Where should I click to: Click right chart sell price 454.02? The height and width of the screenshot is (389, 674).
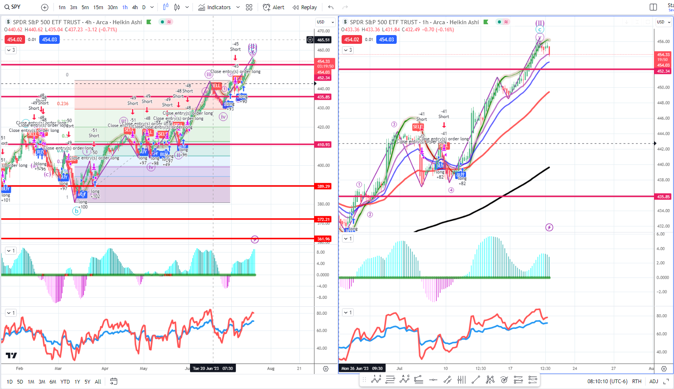(352, 40)
